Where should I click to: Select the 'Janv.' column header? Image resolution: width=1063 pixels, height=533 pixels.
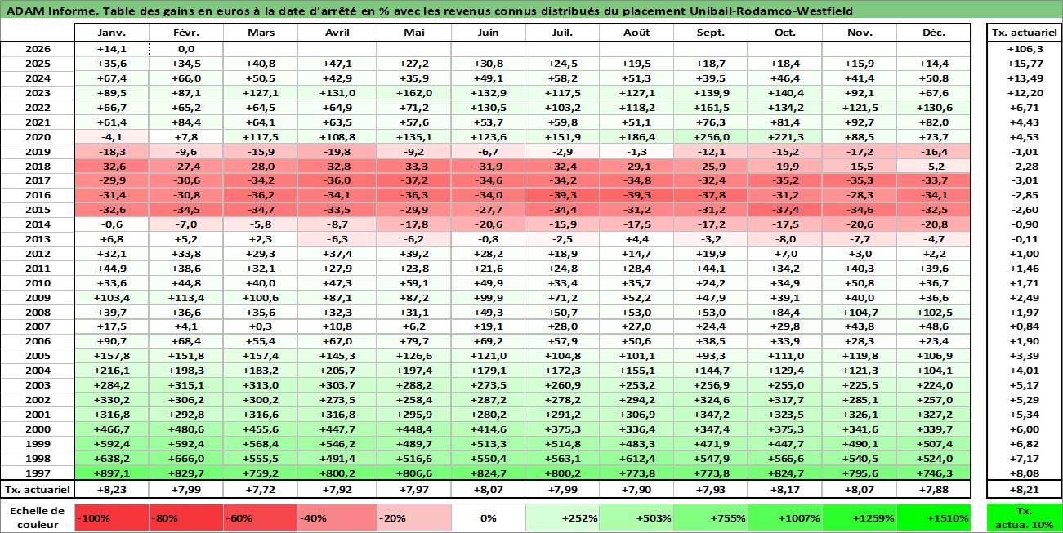111,33
